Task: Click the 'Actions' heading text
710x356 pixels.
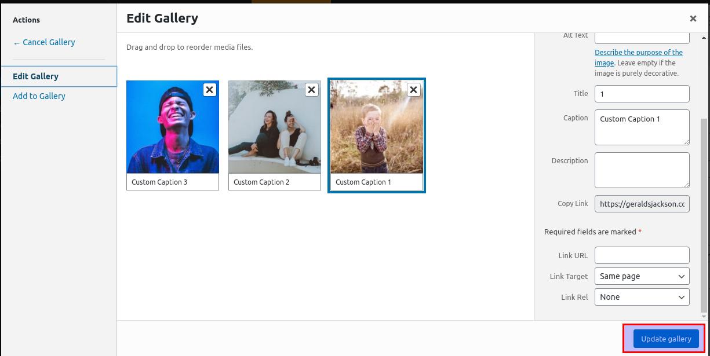Action: point(26,20)
